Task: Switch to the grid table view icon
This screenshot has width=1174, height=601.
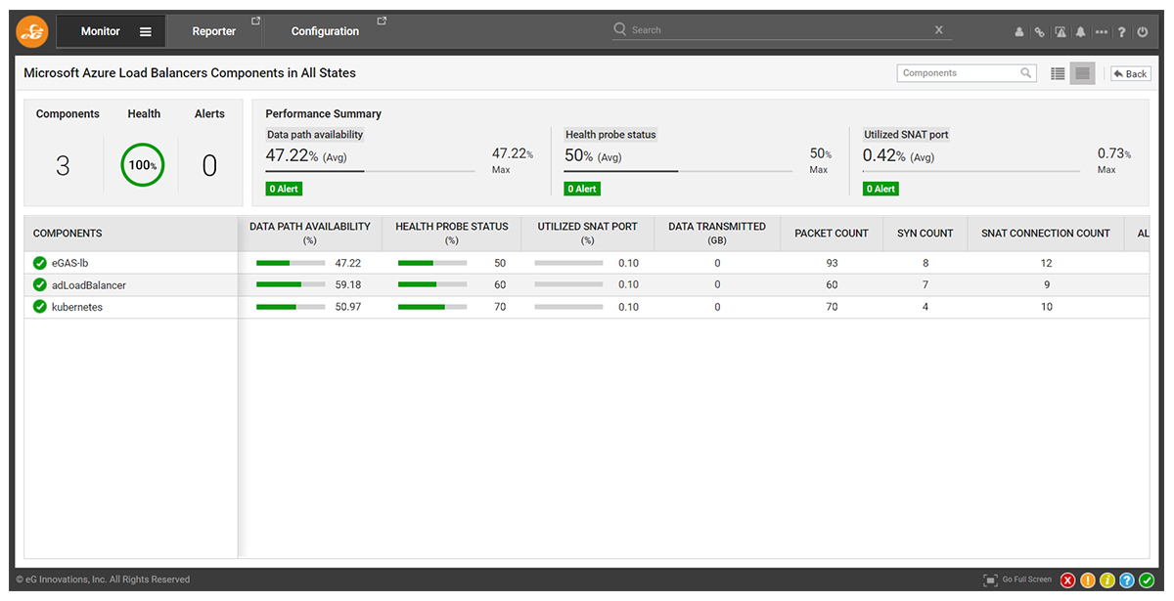Action: click(1082, 73)
